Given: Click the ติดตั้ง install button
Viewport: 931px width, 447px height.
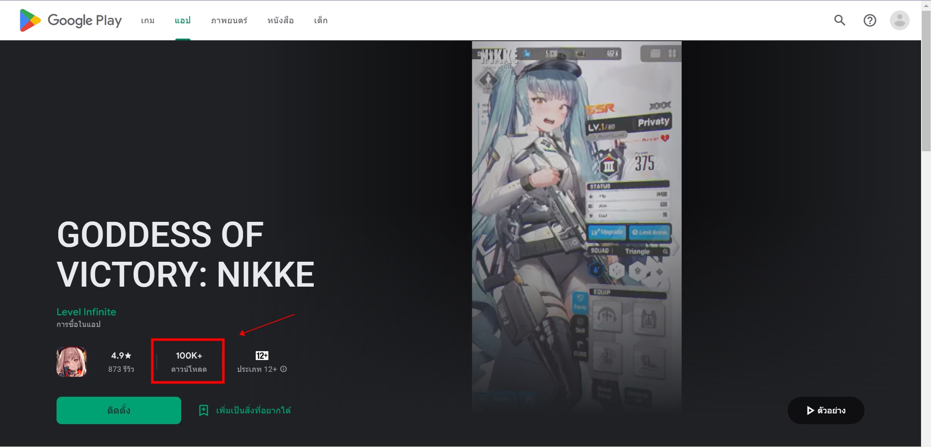Looking at the screenshot, I should [118, 410].
